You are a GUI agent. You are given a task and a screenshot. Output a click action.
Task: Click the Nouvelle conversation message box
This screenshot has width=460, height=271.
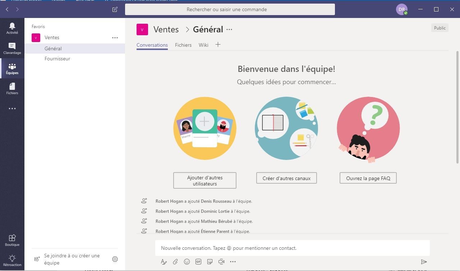tap(292, 248)
